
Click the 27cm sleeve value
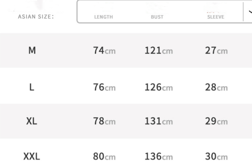click(216, 51)
